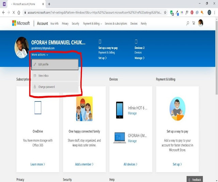Click Manage link in blue banner
The height and width of the screenshot is (182, 218).
[139, 58]
